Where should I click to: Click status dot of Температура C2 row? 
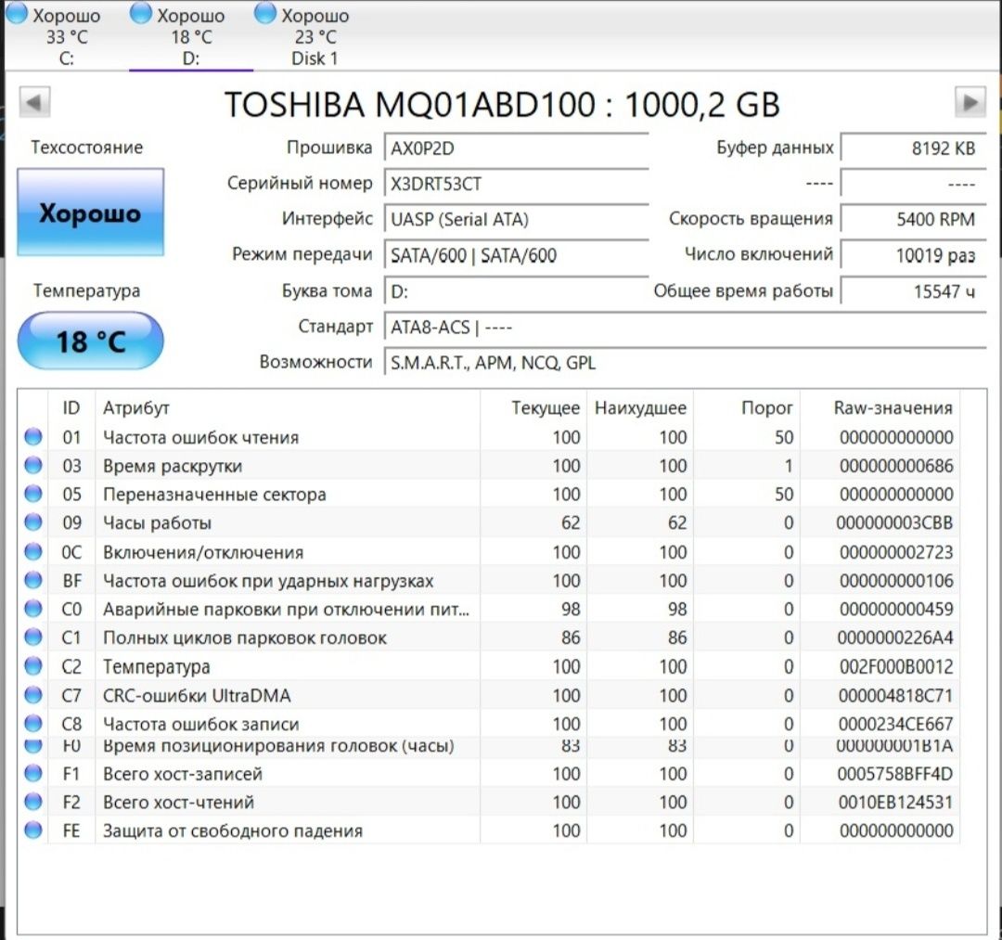pos(33,666)
